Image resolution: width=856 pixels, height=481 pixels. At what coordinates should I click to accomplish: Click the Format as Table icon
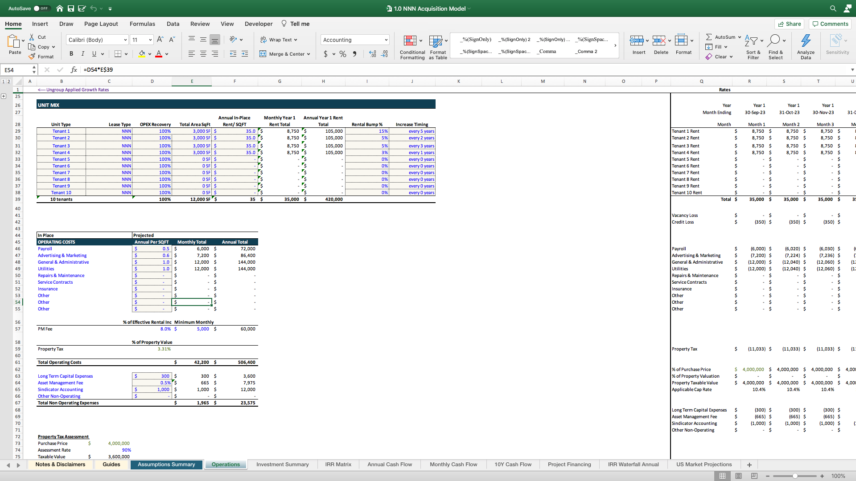(436, 41)
